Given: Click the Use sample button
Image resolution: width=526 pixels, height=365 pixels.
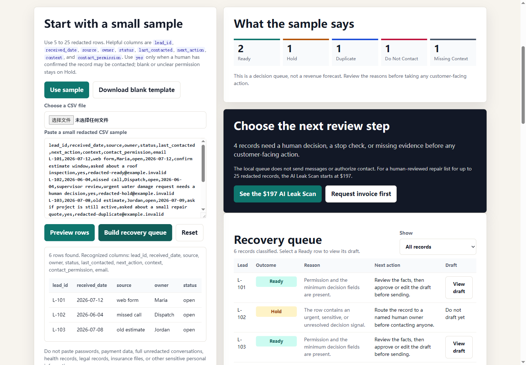Looking at the screenshot, I should [66, 90].
